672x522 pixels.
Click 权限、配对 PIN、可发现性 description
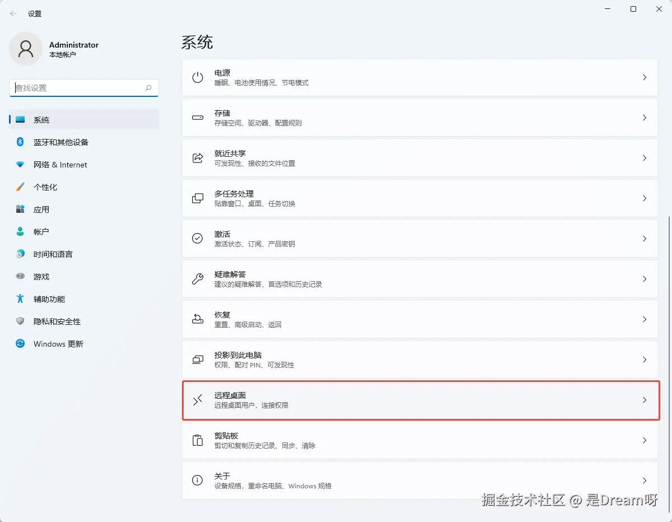coord(254,365)
